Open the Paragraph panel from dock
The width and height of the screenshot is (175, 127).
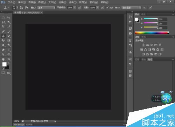(x=130, y=64)
